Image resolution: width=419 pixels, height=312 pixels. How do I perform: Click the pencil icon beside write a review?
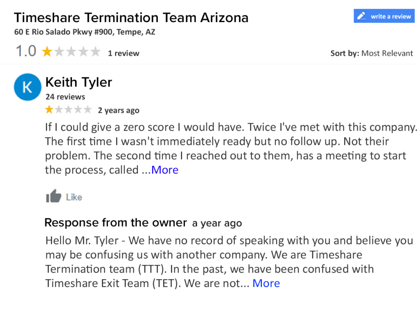[x=361, y=16]
